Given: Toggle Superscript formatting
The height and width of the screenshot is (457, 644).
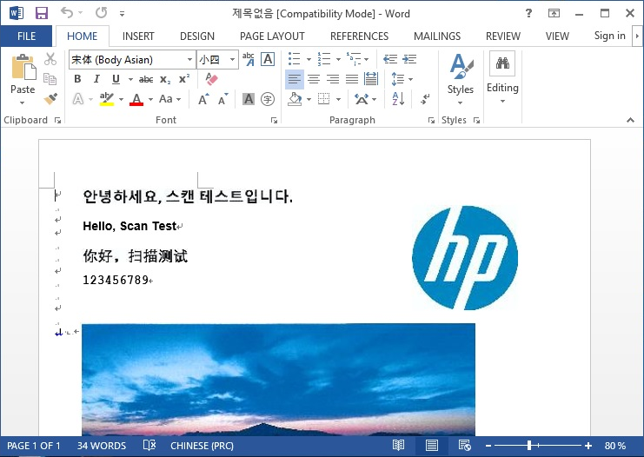Looking at the screenshot, I should click(x=184, y=79).
